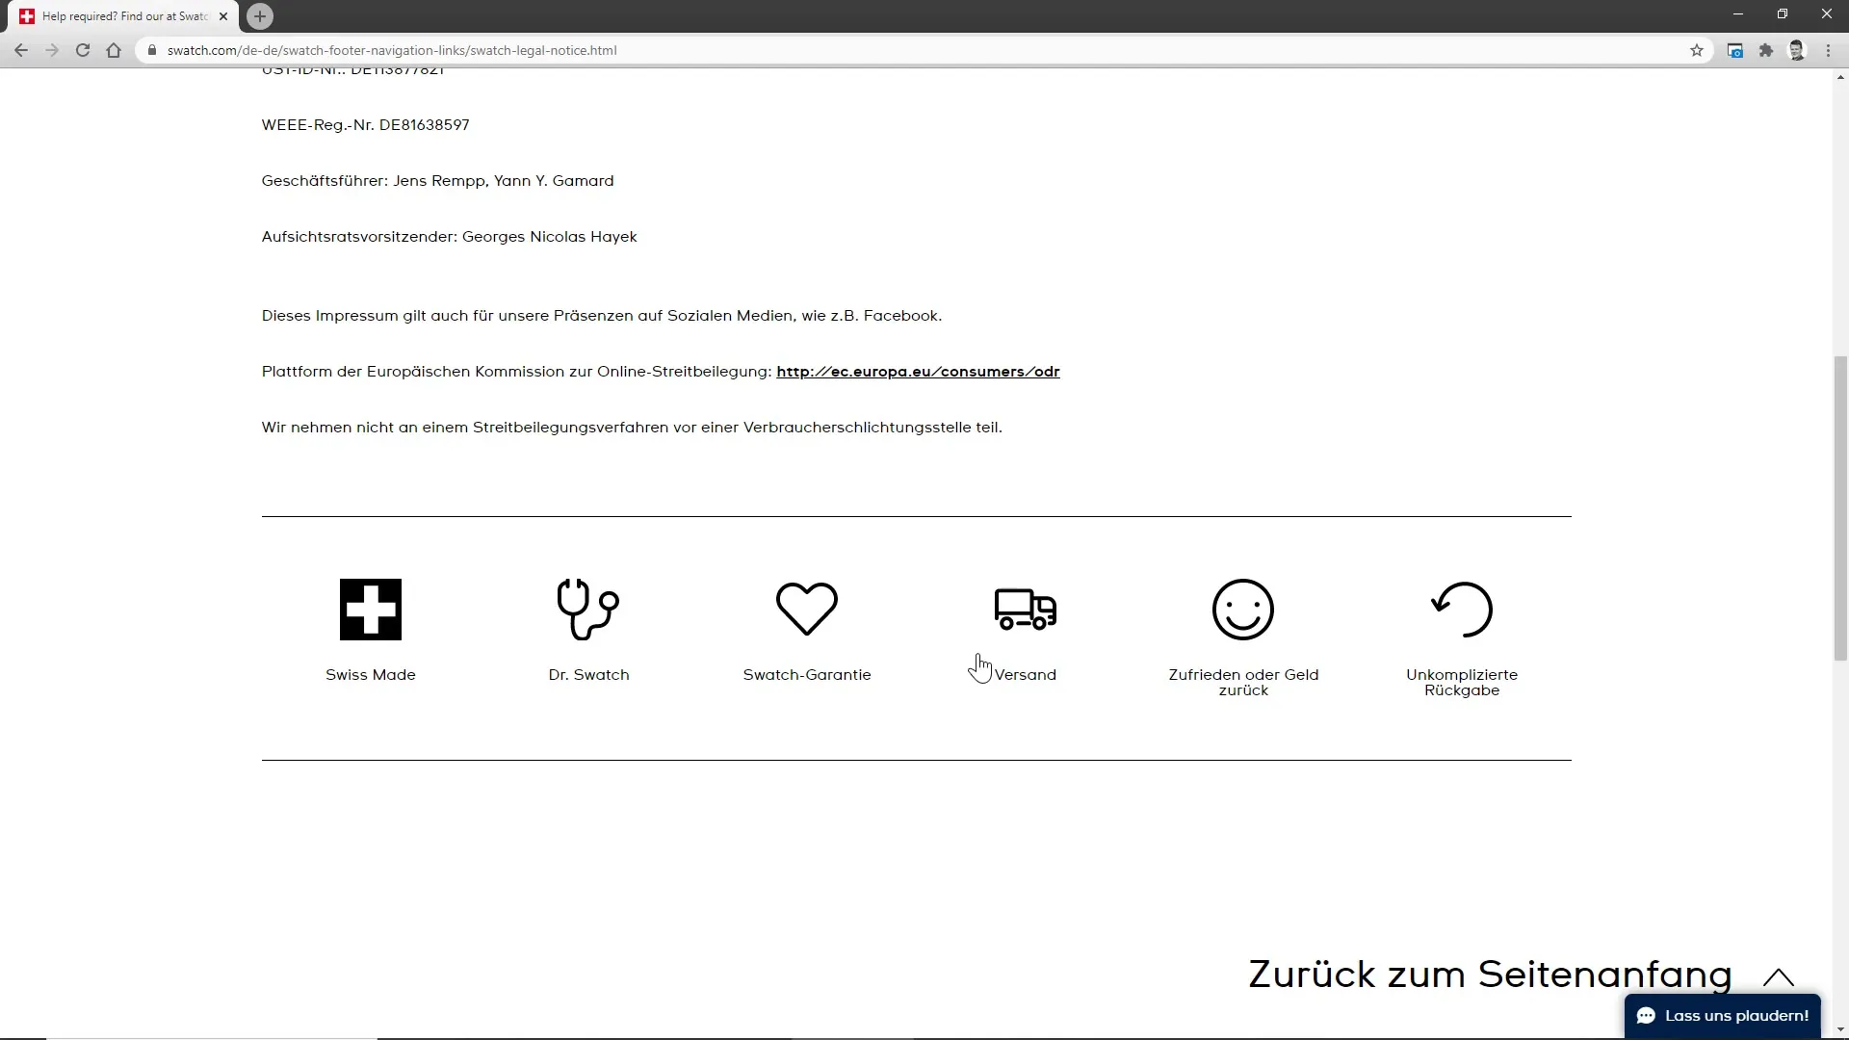1849x1040 pixels.
Task: Click the 'WEEE-Reg.-Nr. DE81638597' text
Action: (366, 125)
